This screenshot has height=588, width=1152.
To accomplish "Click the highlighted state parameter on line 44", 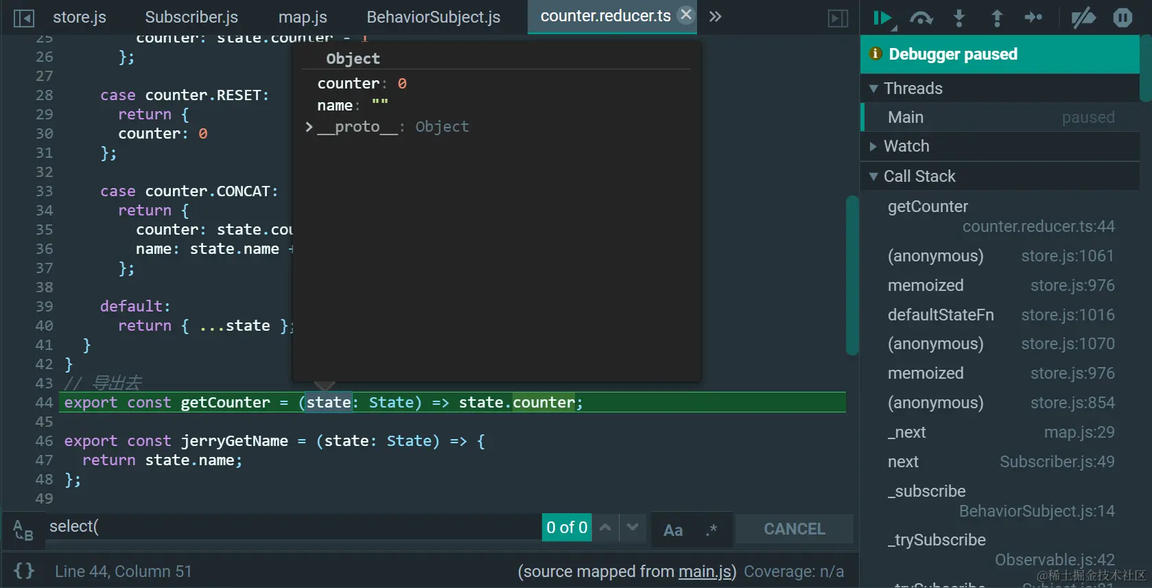I will click(x=329, y=403).
